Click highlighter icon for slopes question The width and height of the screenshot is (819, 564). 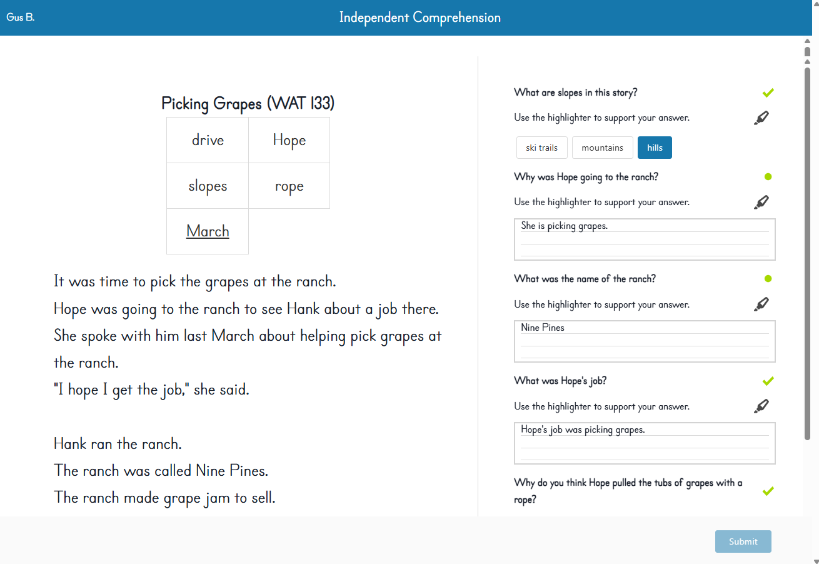click(x=761, y=118)
